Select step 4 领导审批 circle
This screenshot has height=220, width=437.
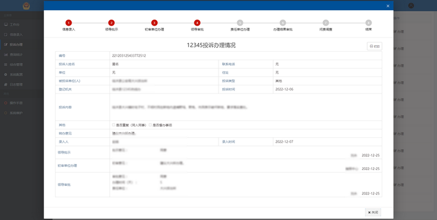pos(197,23)
